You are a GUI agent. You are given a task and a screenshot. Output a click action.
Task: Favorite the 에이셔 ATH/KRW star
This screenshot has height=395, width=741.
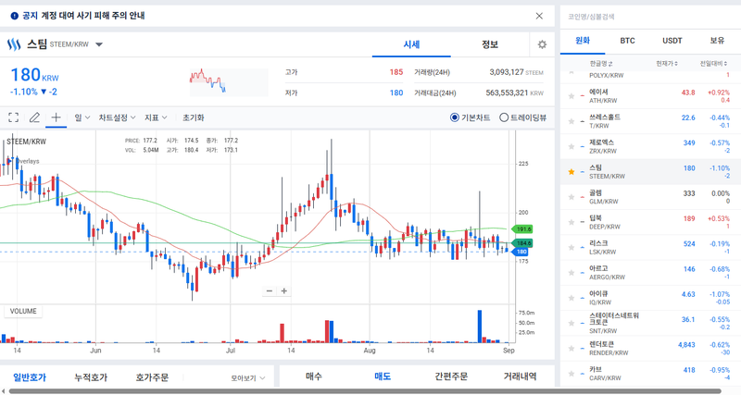(x=571, y=96)
